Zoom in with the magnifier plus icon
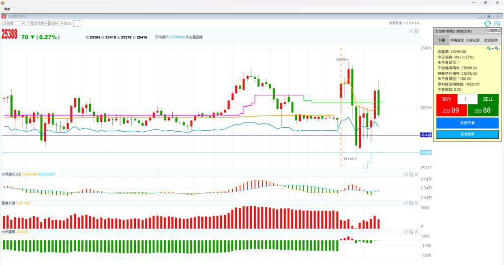 [x=490, y=48]
